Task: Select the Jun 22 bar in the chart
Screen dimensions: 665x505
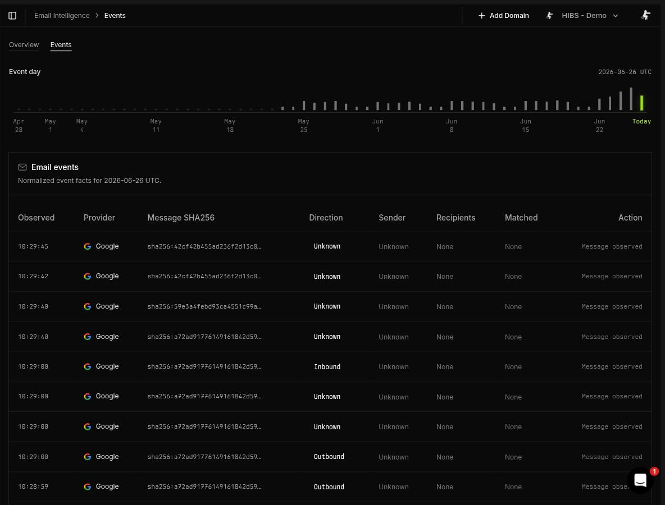Action: [x=599, y=104]
